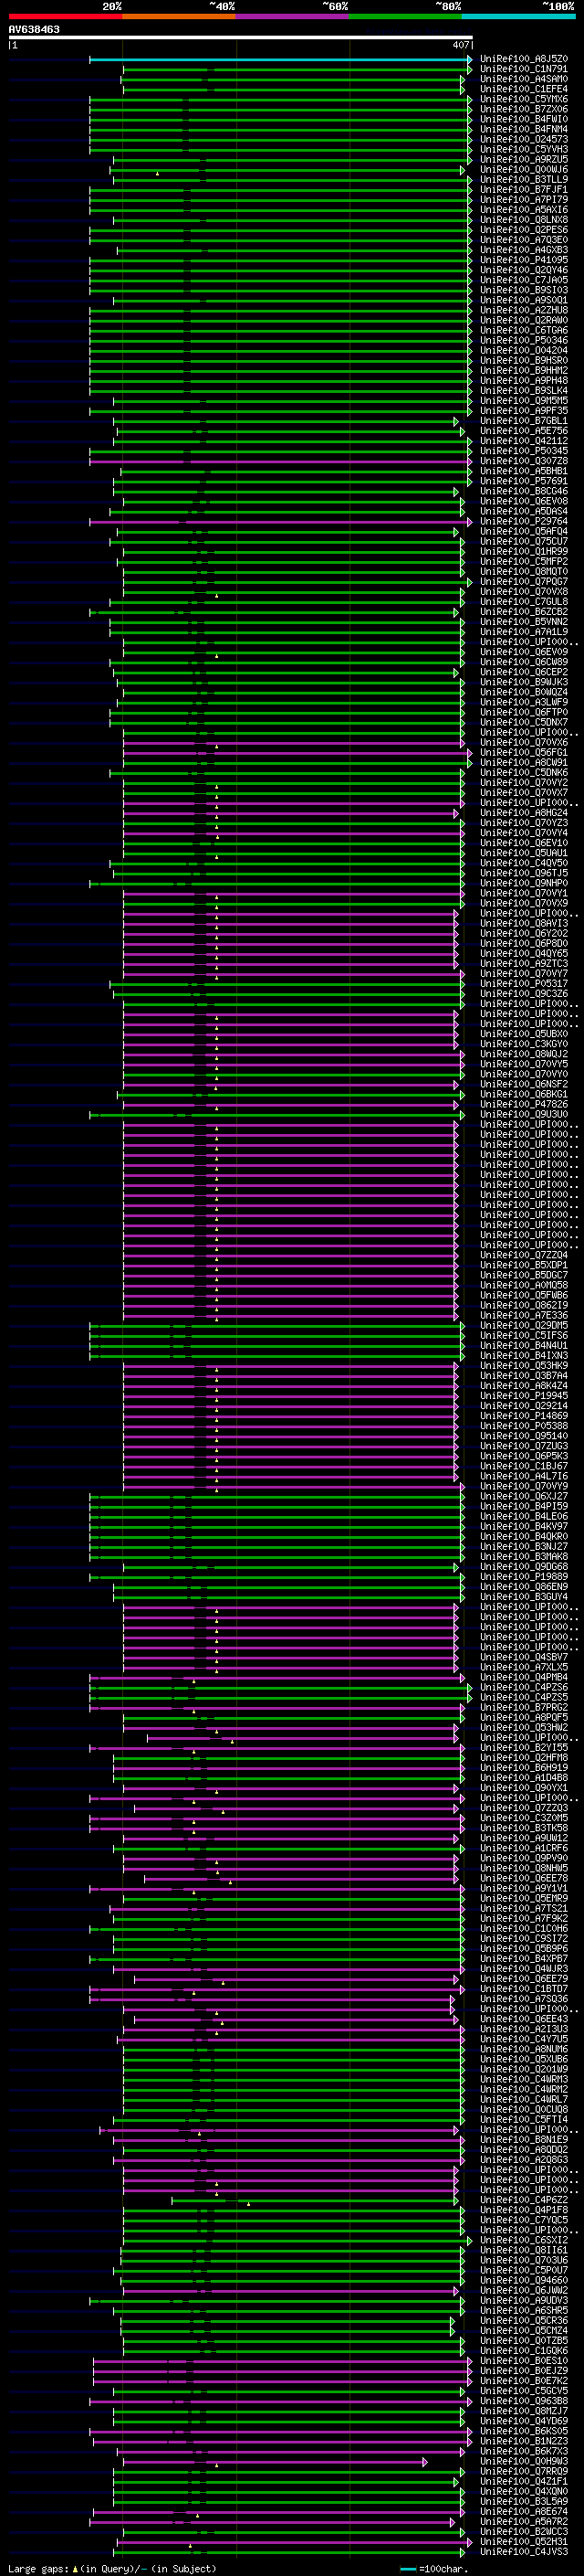The height and width of the screenshot is (2576, 584).
Task: Click the UniRef100_B7FJF1 label
Action: pos(524,189)
